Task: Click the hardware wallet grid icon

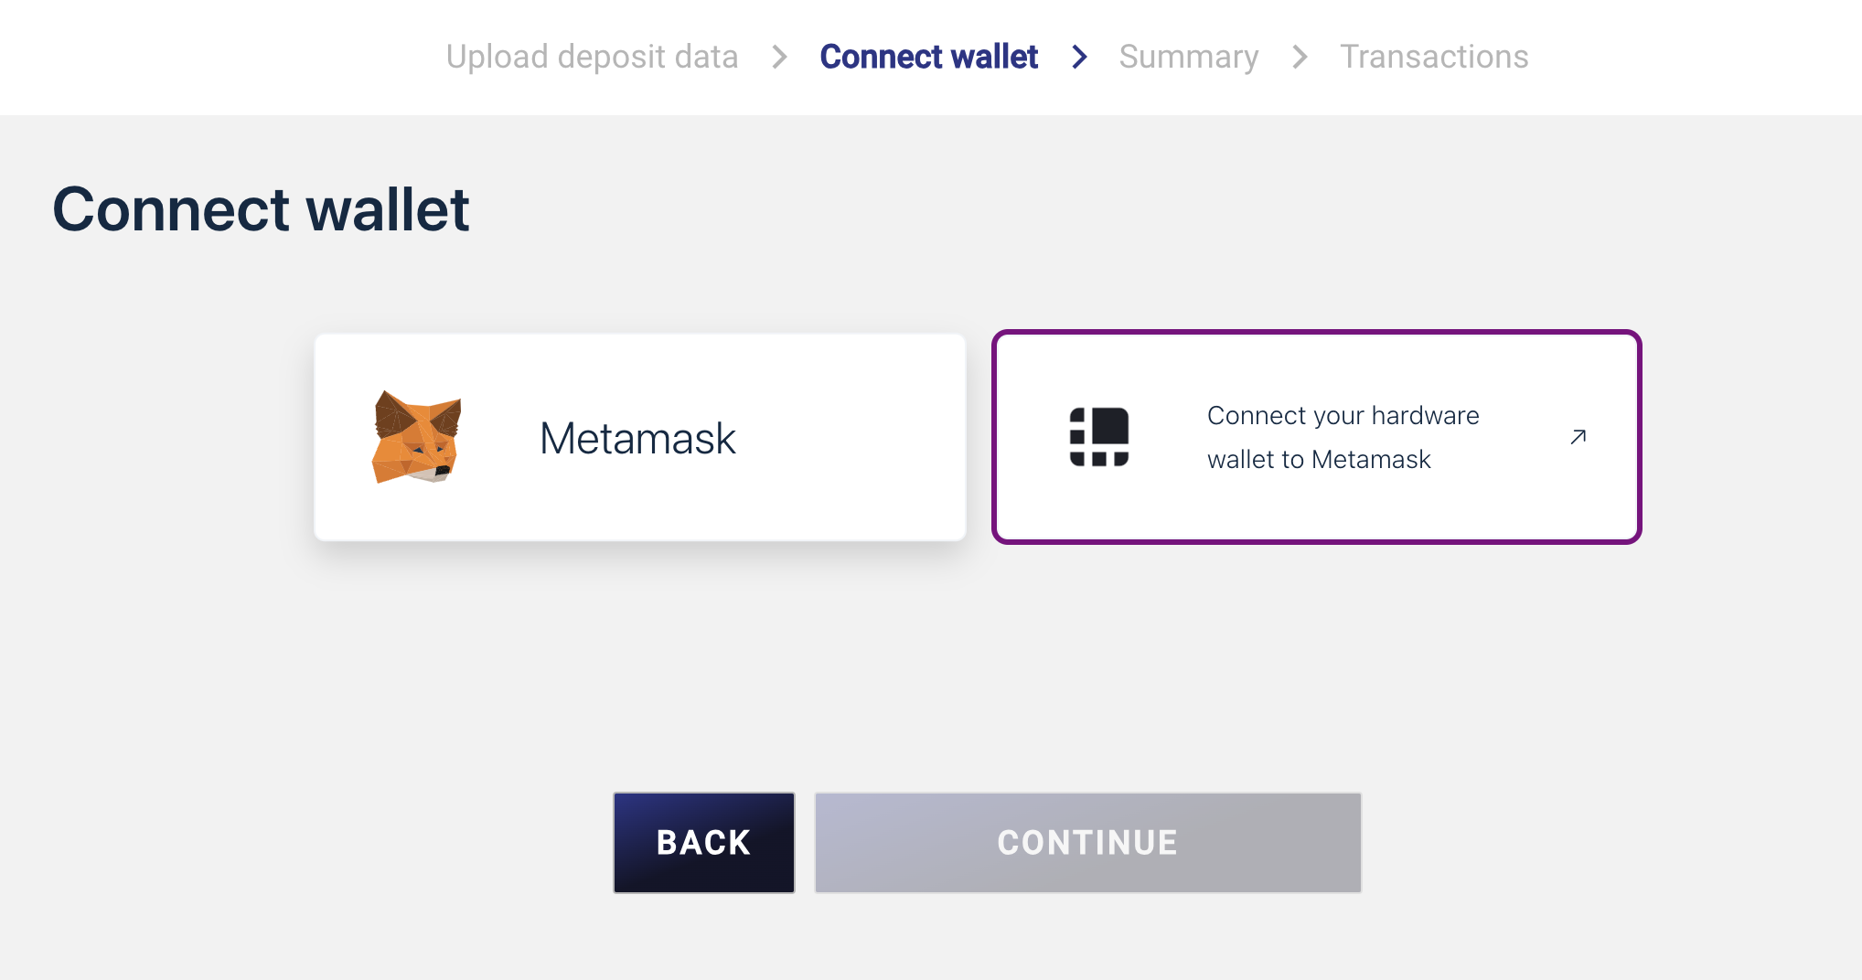Action: coord(1099,437)
